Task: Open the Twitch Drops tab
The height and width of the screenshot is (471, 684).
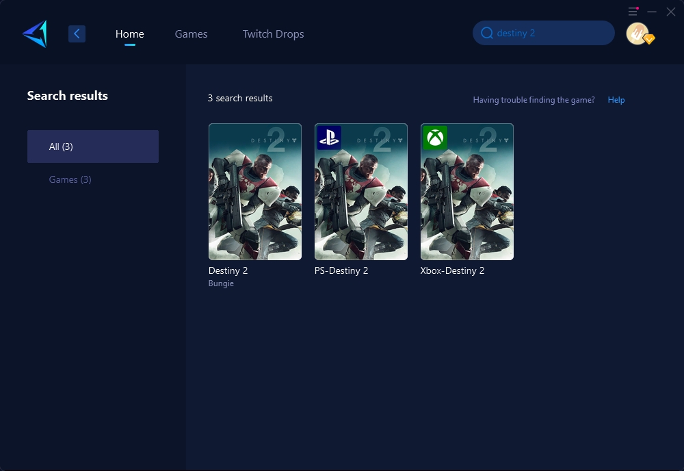Action: (x=273, y=34)
